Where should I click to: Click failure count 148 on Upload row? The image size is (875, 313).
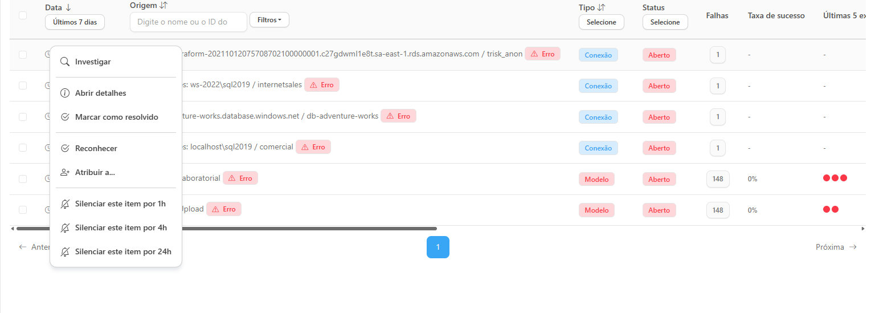pyautogui.click(x=718, y=210)
